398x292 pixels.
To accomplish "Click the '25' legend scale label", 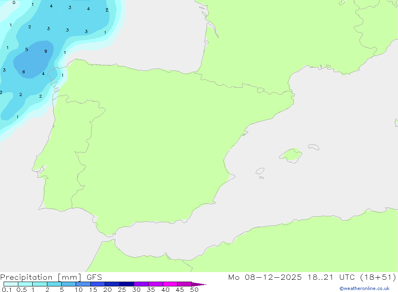I will pos(122,290).
